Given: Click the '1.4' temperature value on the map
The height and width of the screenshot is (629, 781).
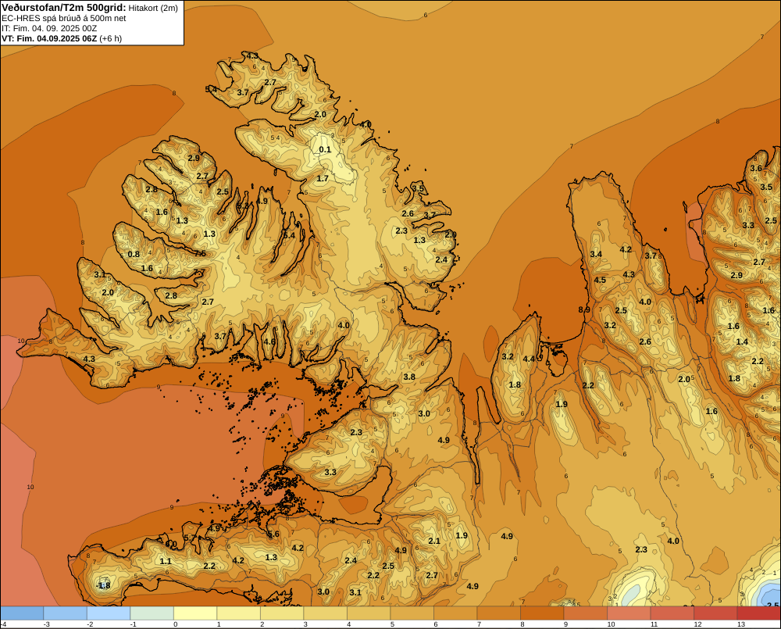Looking at the screenshot, I should [x=742, y=341].
